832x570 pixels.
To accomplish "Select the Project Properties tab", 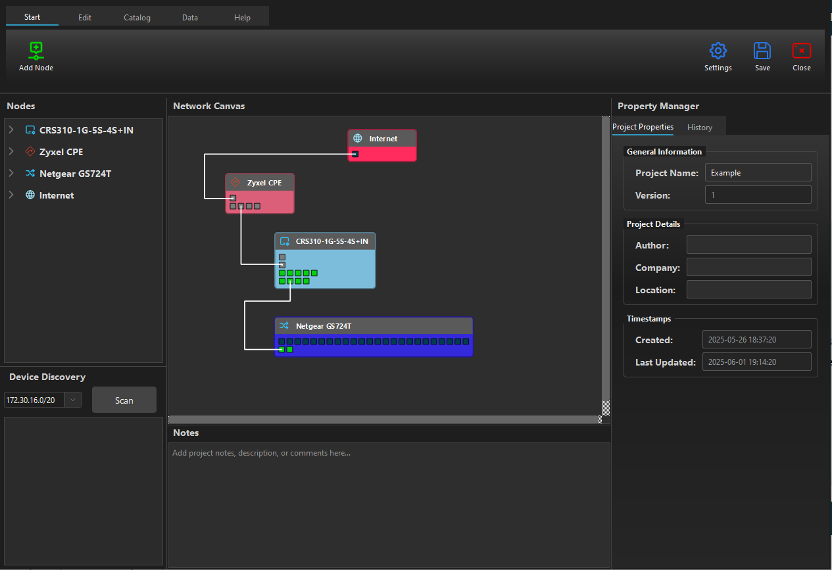I will pyautogui.click(x=643, y=127).
